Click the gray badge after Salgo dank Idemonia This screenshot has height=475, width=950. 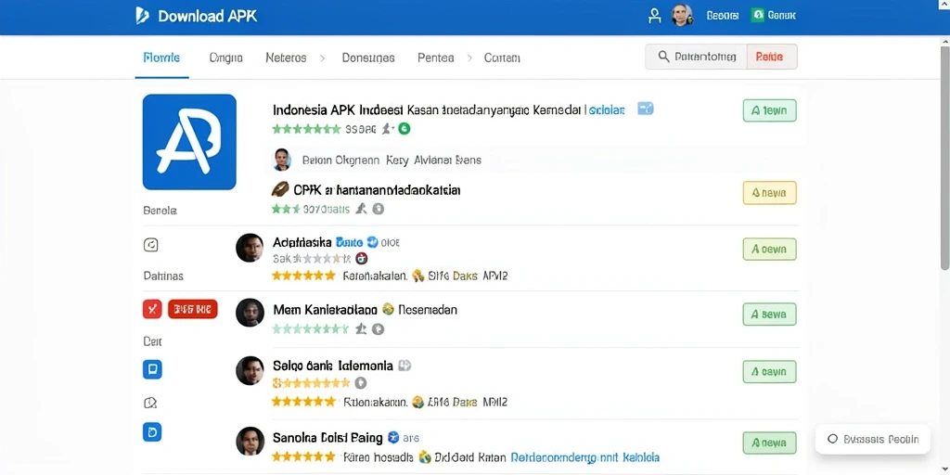404,366
